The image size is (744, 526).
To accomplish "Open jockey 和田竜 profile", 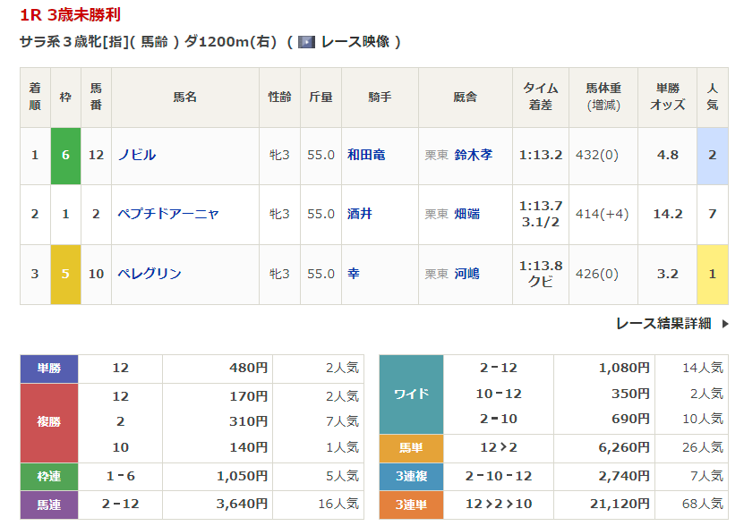I will (366, 155).
